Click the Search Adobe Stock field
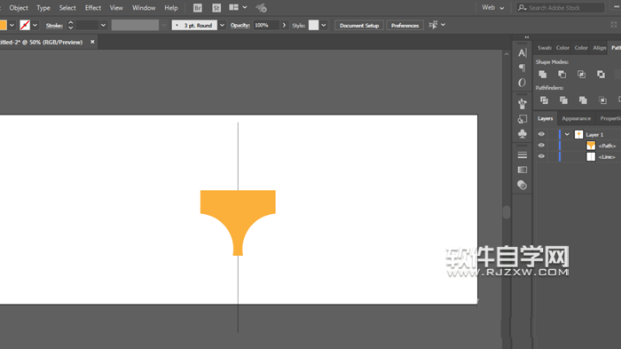Screen dimensions: 621x349 pyautogui.click(x=561, y=8)
